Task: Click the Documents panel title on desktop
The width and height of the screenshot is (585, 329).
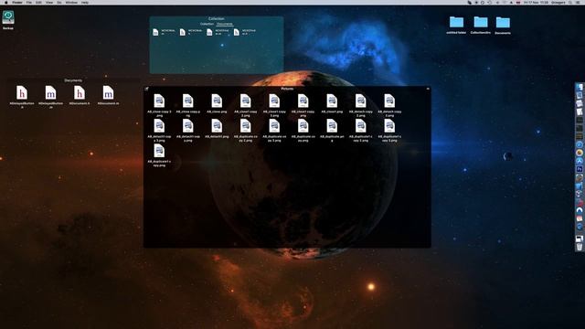Action: 73,80
